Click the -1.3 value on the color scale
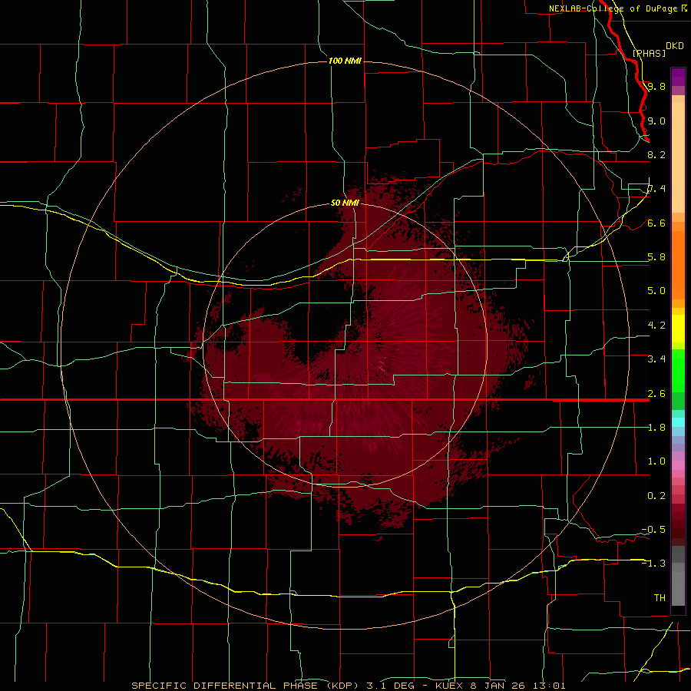Viewport: 691px width, 691px height. (x=653, y=564)
